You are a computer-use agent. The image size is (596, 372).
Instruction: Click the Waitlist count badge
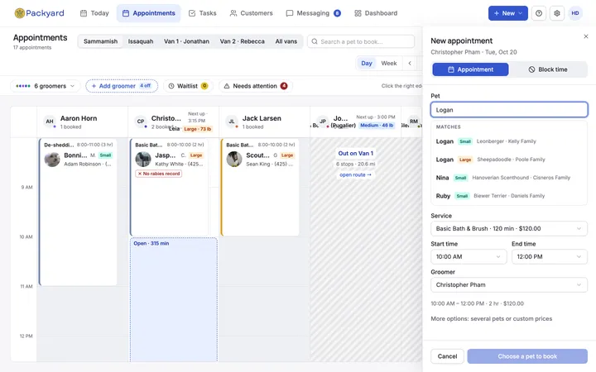[x=204, y=86]
